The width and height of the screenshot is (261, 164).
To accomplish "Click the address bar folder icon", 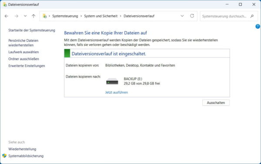I will 45,16.
